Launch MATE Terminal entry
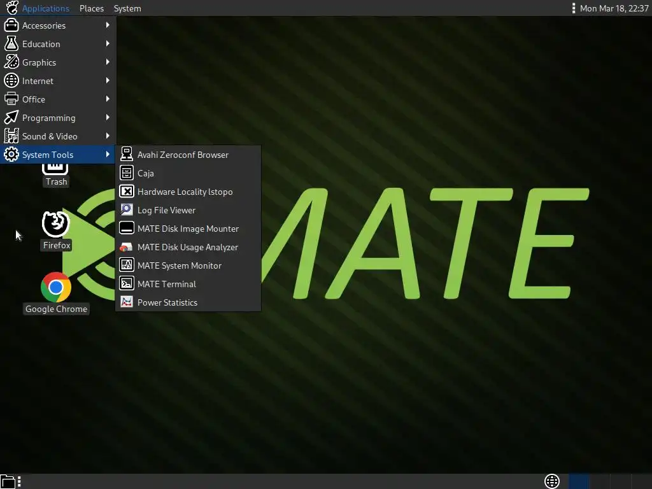 (188, 283)
